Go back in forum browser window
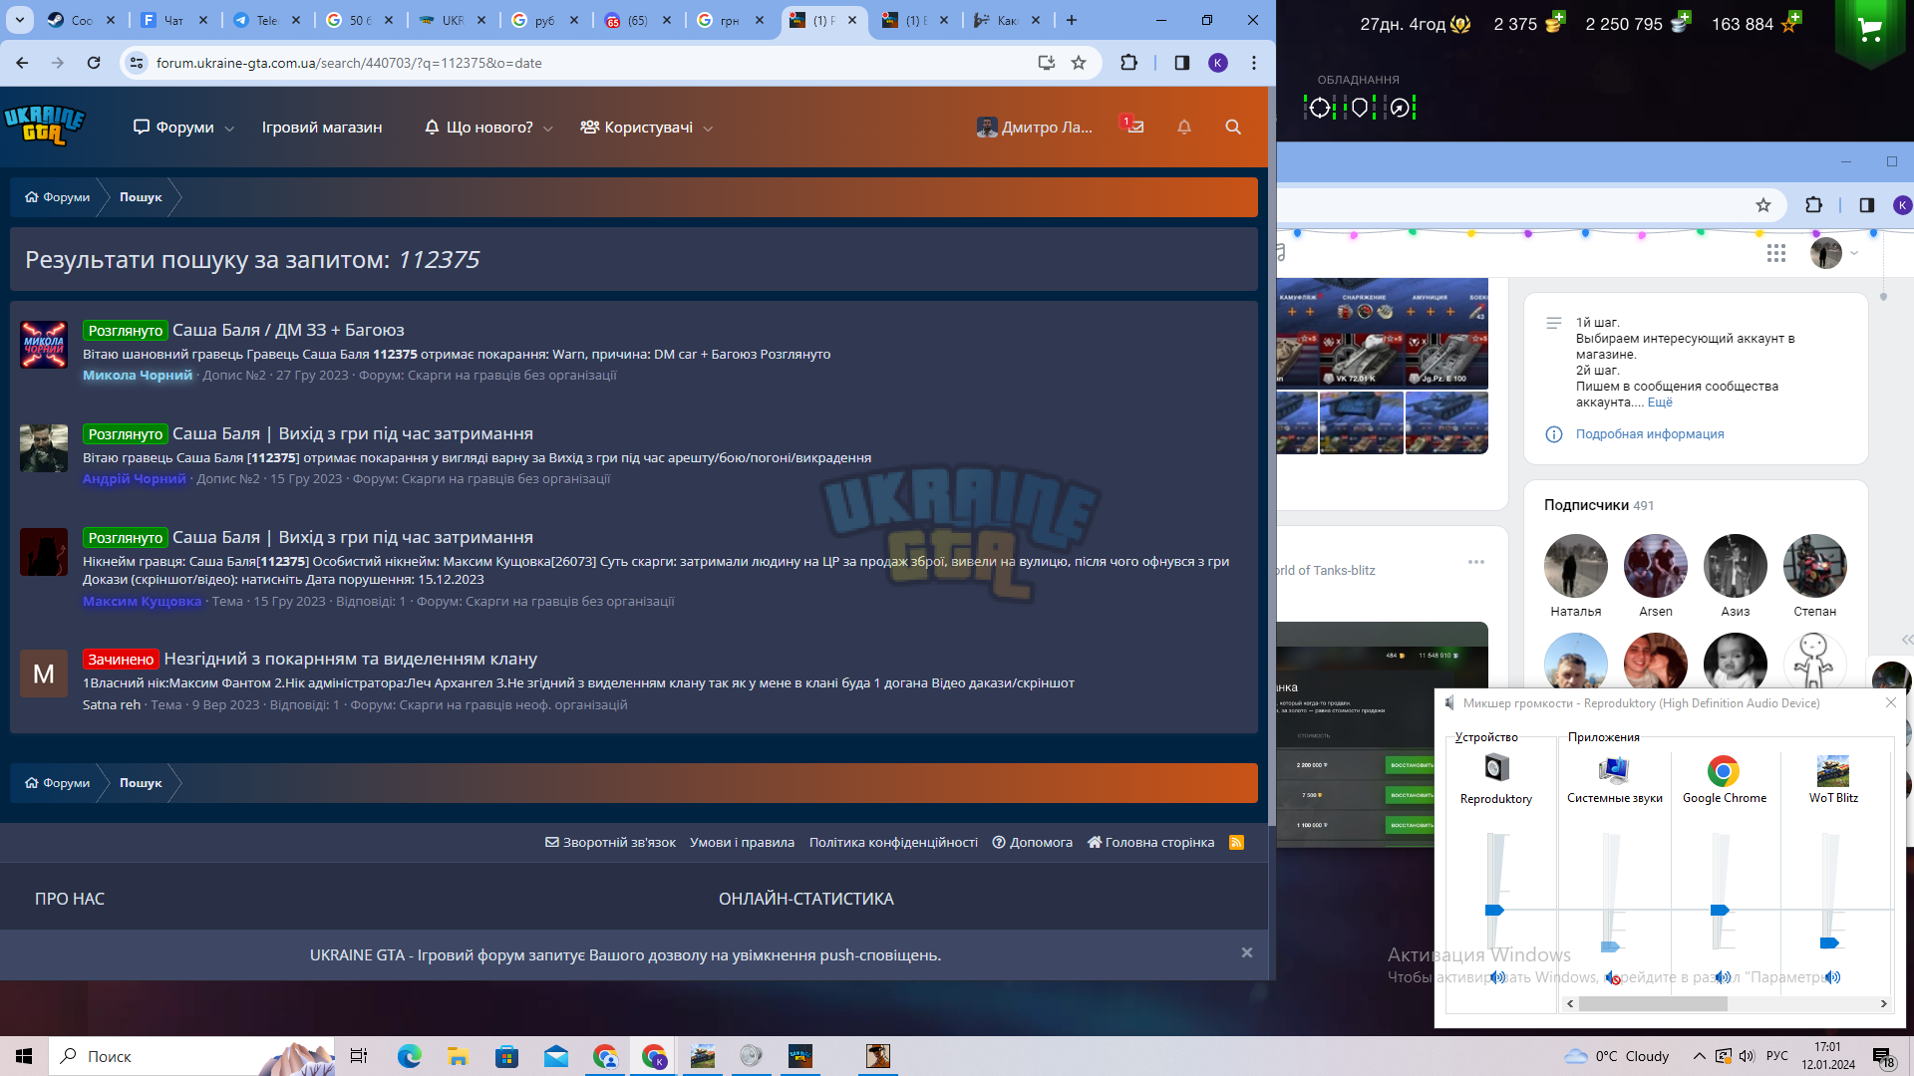Screen dimensions: 1914x1076 tap(22, 63)
